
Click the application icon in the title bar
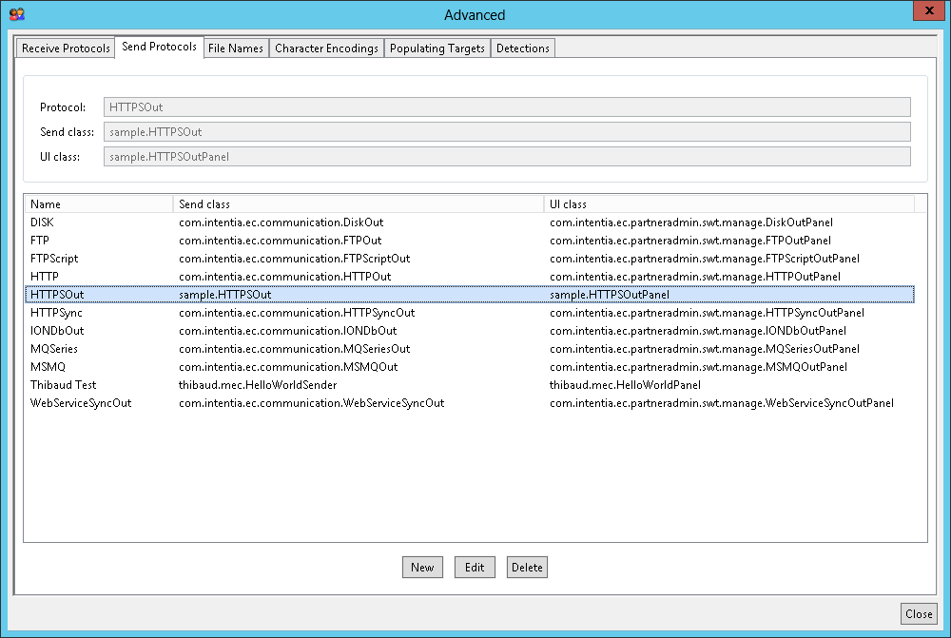[15, 14]
